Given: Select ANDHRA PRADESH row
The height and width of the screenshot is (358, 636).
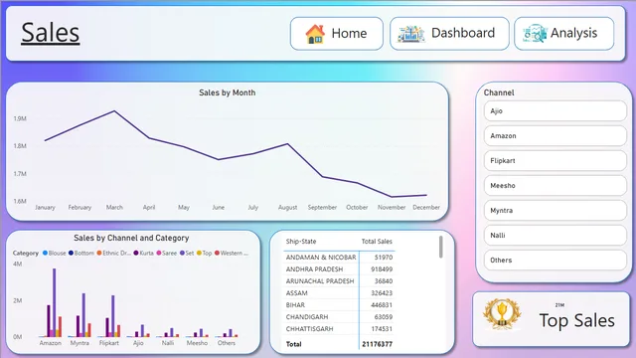Looking at the screenshot, I should pyautogui.click(x=339, y=269).
